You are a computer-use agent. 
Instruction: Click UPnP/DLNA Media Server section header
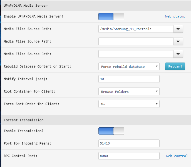point(96,6)
